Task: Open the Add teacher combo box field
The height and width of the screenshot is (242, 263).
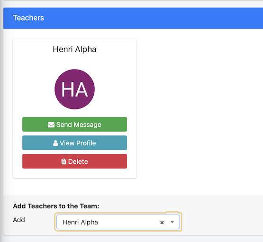Action: click(118, 222)
